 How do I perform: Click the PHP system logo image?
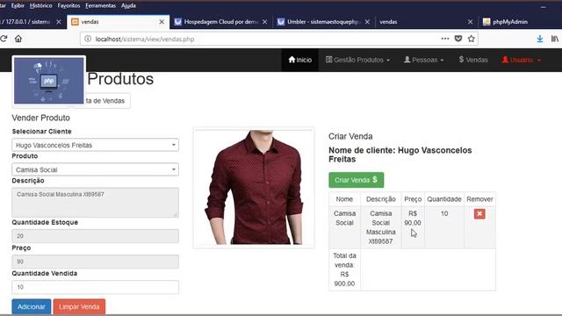click(x=49, y=81)
